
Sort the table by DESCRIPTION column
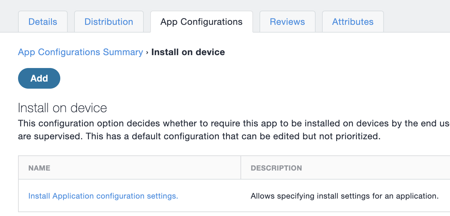click(277, 168)
